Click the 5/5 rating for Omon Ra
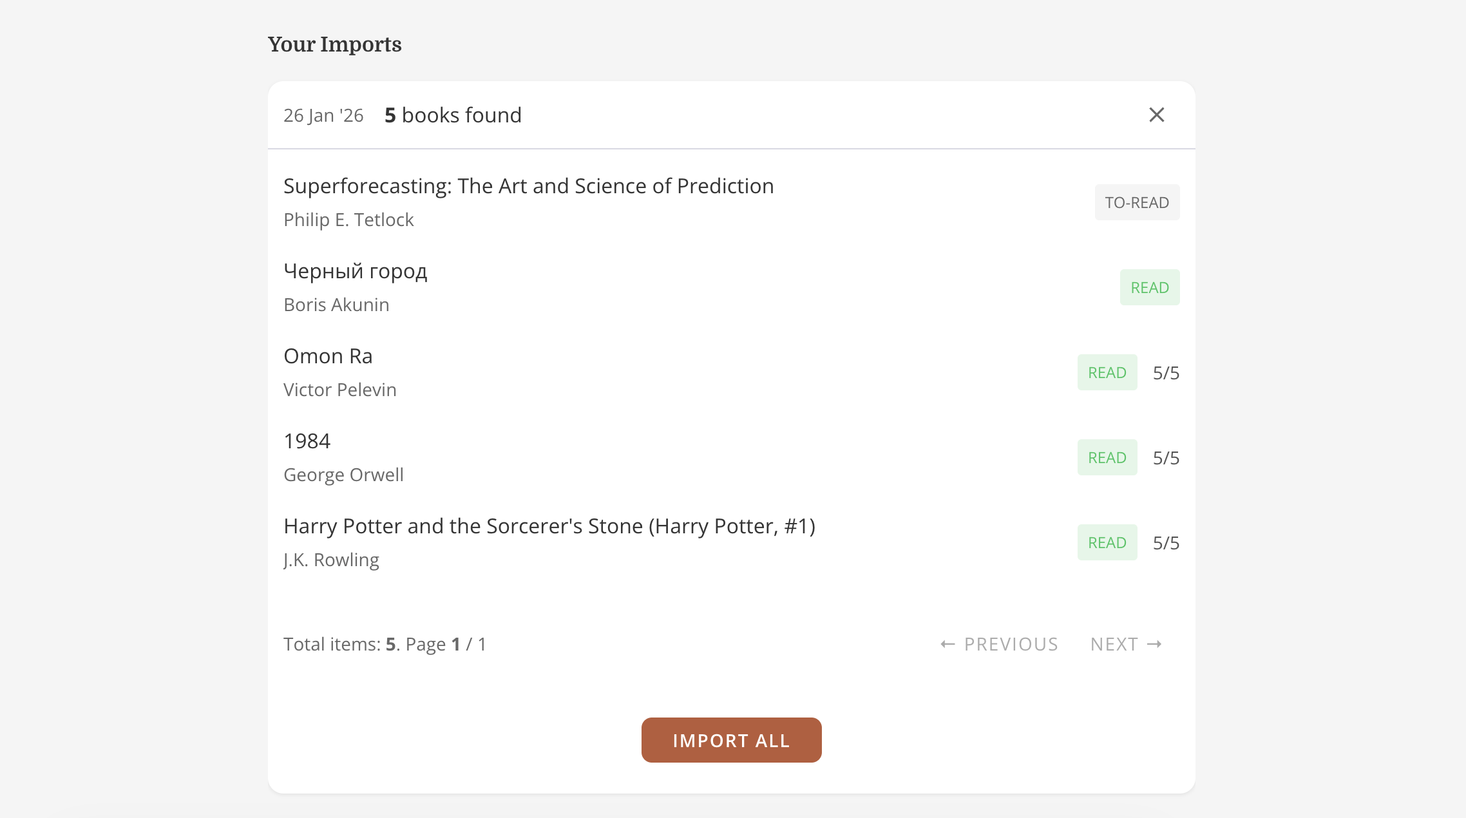Screen dimensions: 1466x818 (1166, 373)
